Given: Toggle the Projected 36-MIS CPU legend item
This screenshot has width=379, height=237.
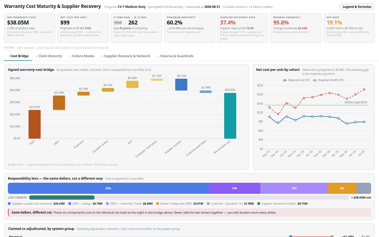Looking at the screenshot, I should 329,80.
